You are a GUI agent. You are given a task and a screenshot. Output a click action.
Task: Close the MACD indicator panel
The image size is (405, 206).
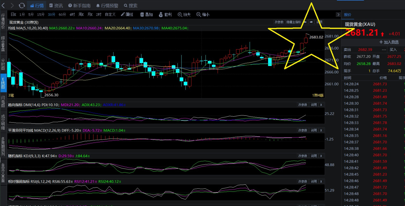coord(321,130)
